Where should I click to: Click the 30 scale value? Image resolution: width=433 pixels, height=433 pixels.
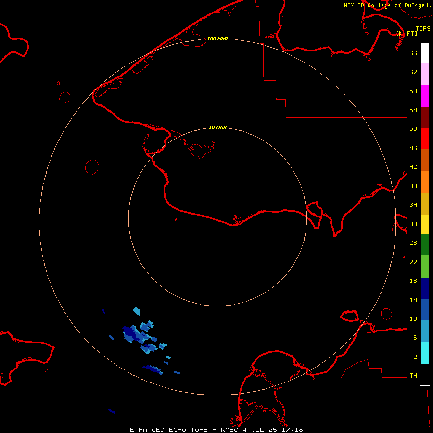point(413,224)
